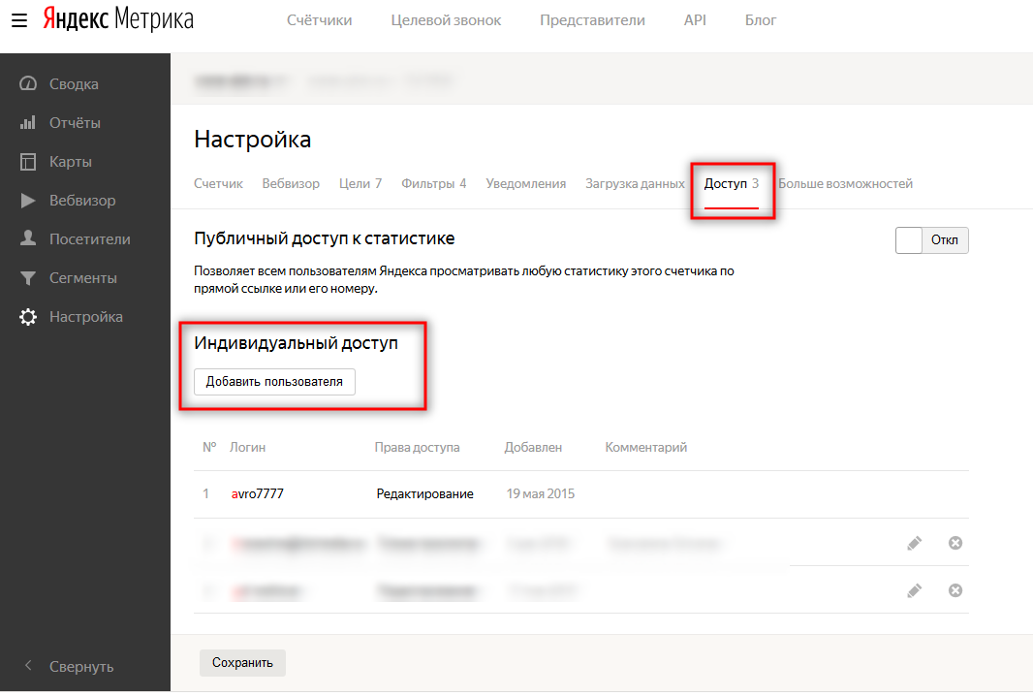Viewport: 1033px width, 696px height.
Task: Click the Публичный доступ к статистике heading
Action: pyautogui.click(x=324, y=238)
